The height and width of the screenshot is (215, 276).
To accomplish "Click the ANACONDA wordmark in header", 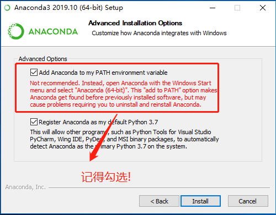I will 53,32.
